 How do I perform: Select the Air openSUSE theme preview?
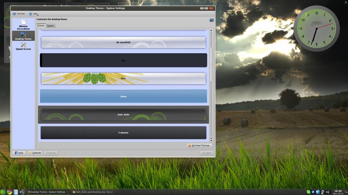[123, 42]
